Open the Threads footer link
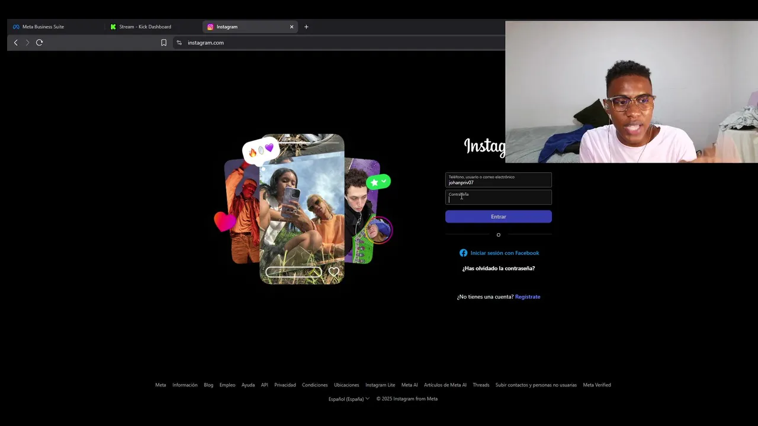The height and width of the screenshot is (426, 758). pos(481,385)
